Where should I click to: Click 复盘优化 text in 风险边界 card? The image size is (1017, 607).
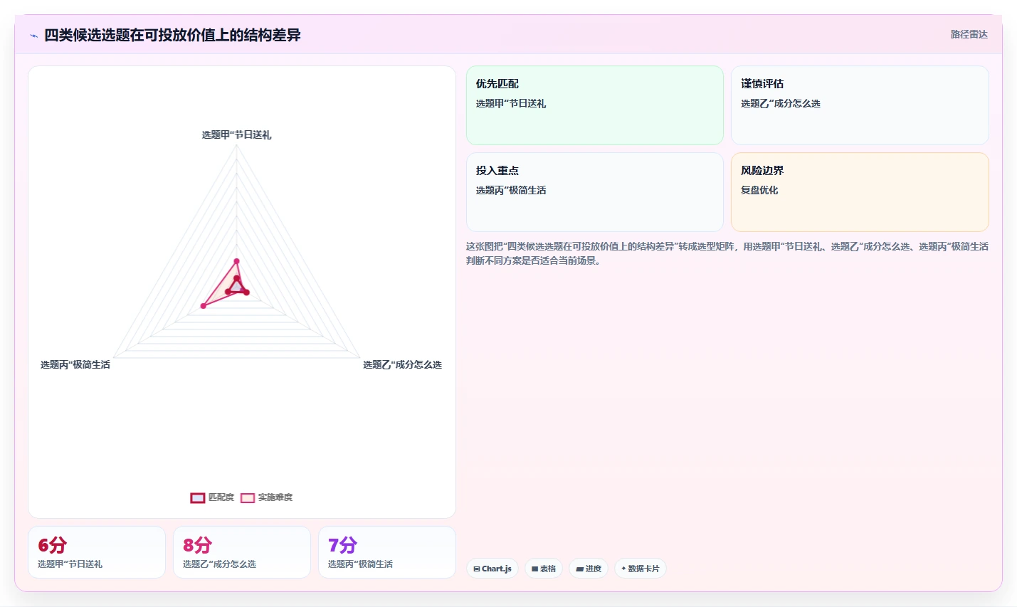759,190
